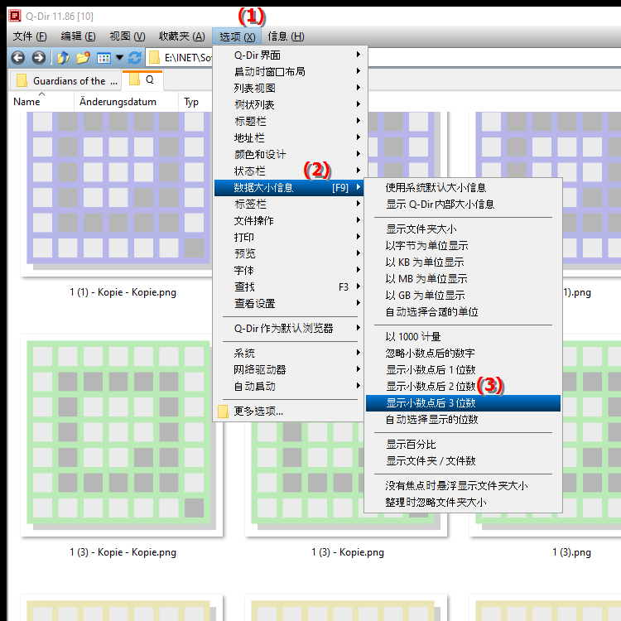The width and height of the screenshot is (621, 621).
Task: Expand the 启动时窗口布局 submenu
Action: [290, 71]
